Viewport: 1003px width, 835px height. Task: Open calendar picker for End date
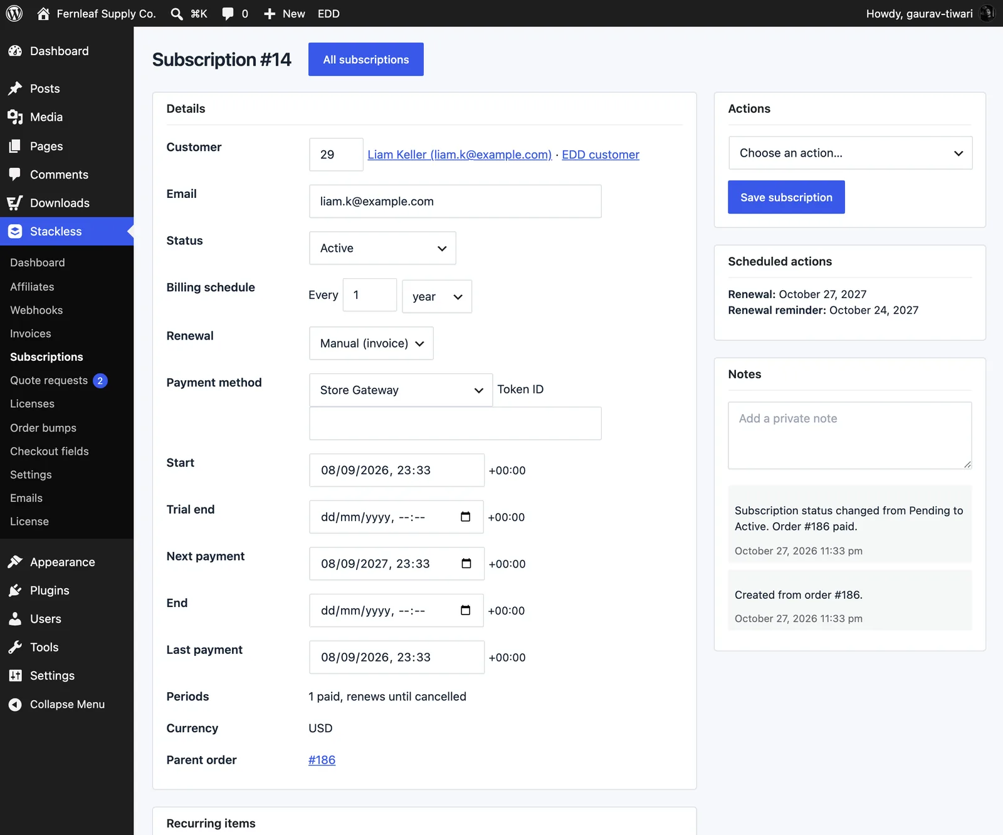pyautogui.click(x=465, y=610)
